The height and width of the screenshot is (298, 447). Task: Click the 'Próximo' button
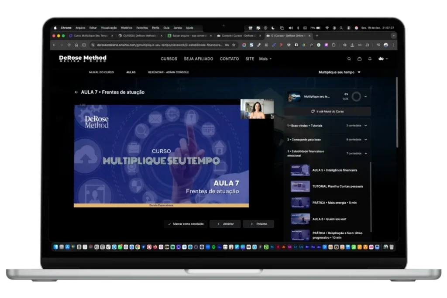258,224
